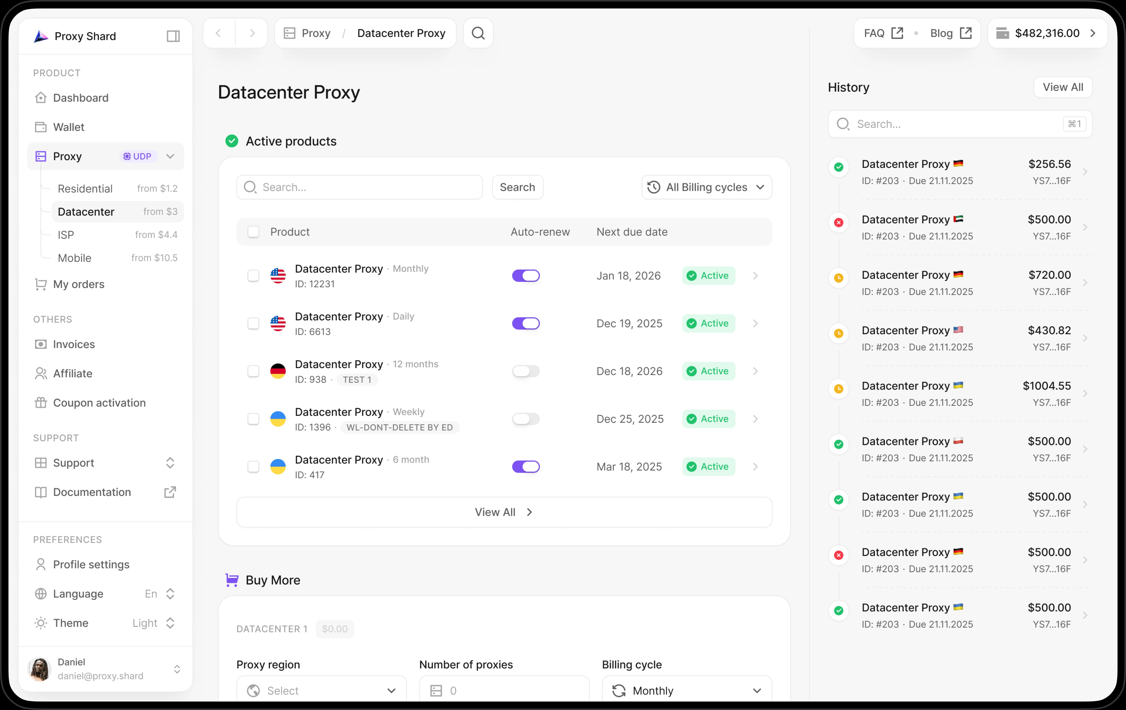This screenshot has height=710, width=1126.
Task: Focus the active products search field
Action: click(x=359, y=187)
